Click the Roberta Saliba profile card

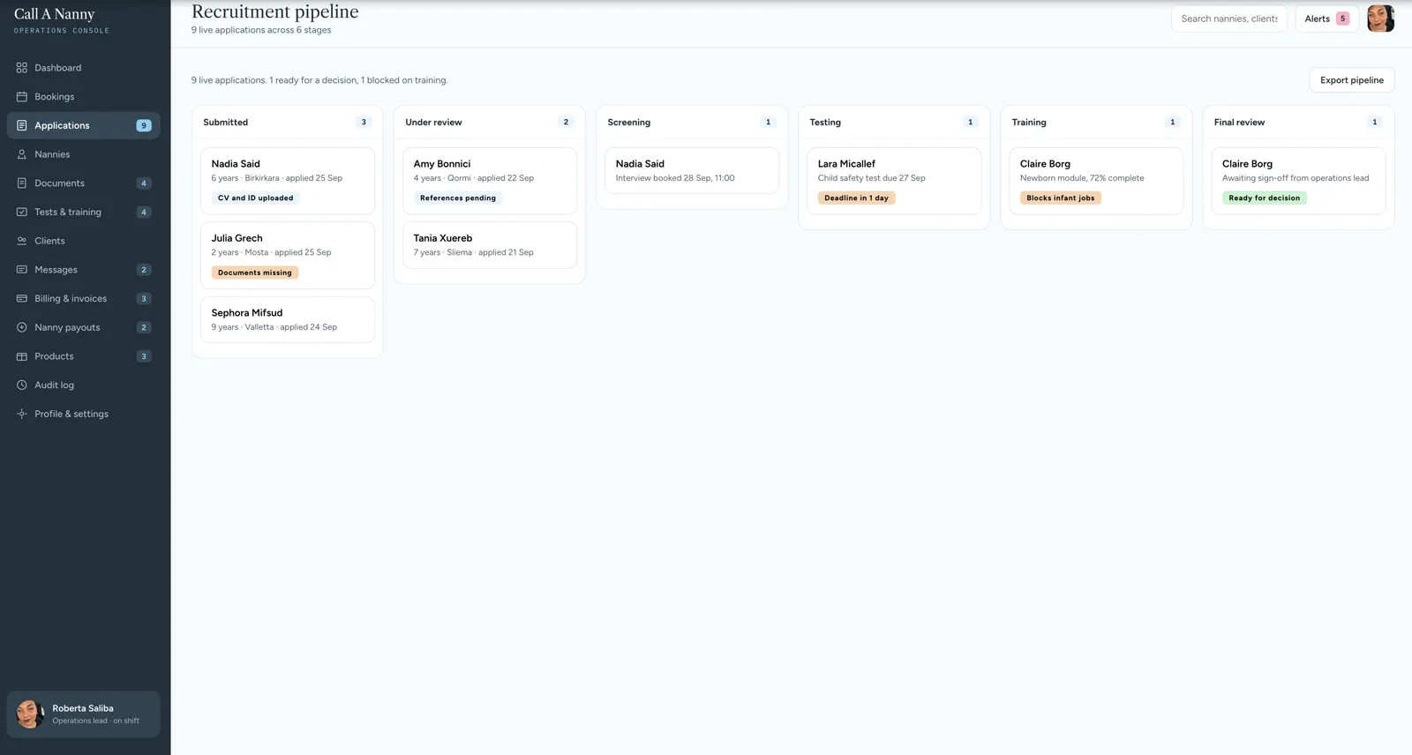[84, 714]
